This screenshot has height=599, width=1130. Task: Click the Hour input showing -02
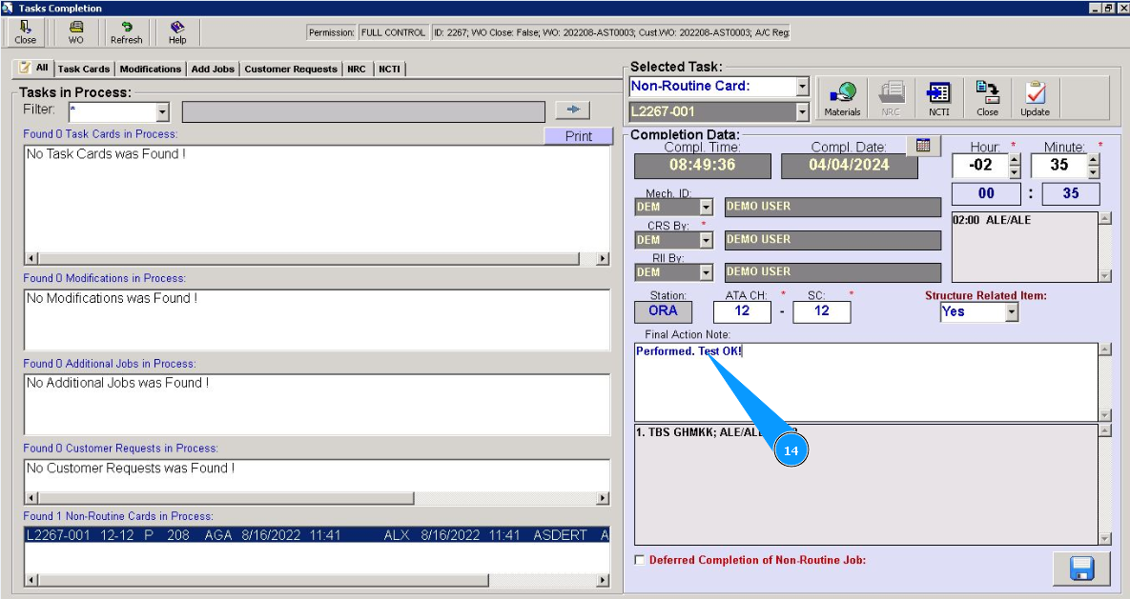pos(980,166)
